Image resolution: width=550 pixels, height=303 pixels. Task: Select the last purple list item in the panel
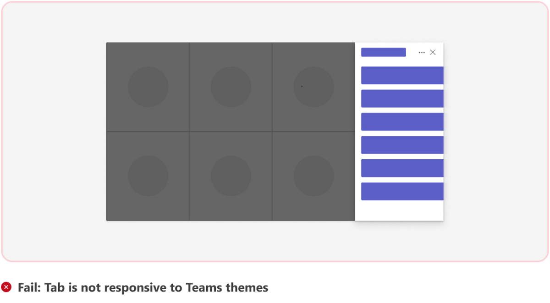tap(402, 191)
